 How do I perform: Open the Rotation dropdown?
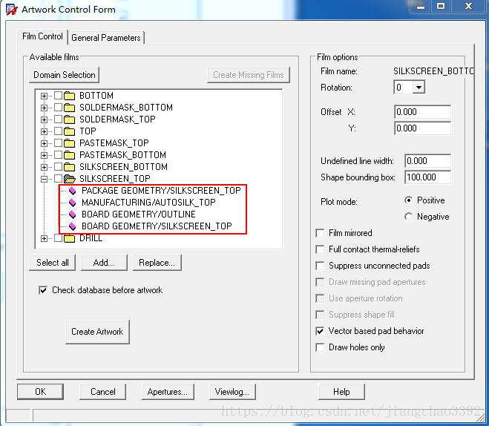419,88
